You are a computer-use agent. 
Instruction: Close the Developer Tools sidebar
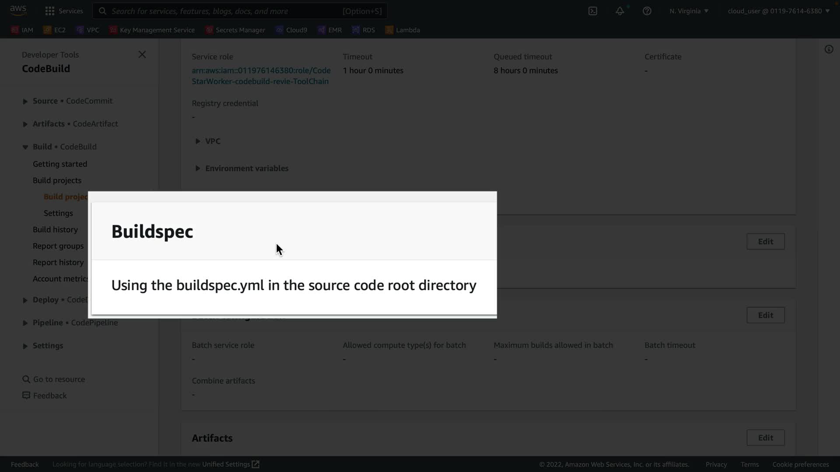point(142,55)
